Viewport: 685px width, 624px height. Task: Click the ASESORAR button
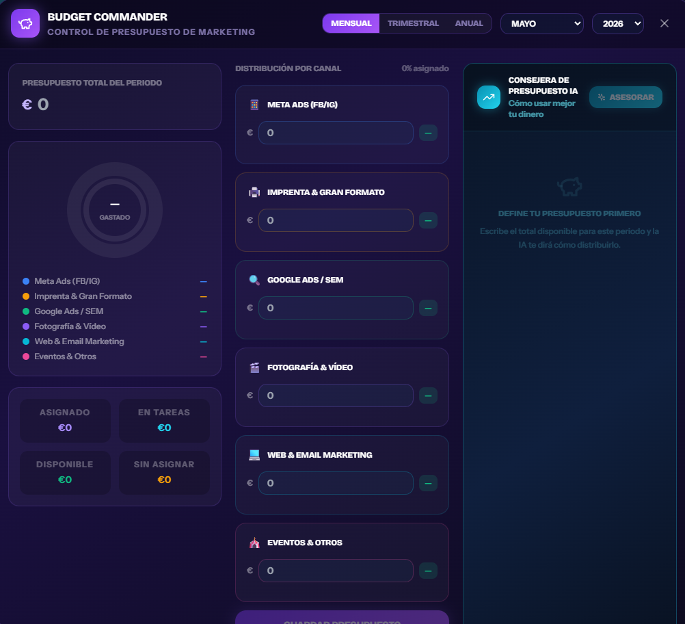click(x=626, y=97)
